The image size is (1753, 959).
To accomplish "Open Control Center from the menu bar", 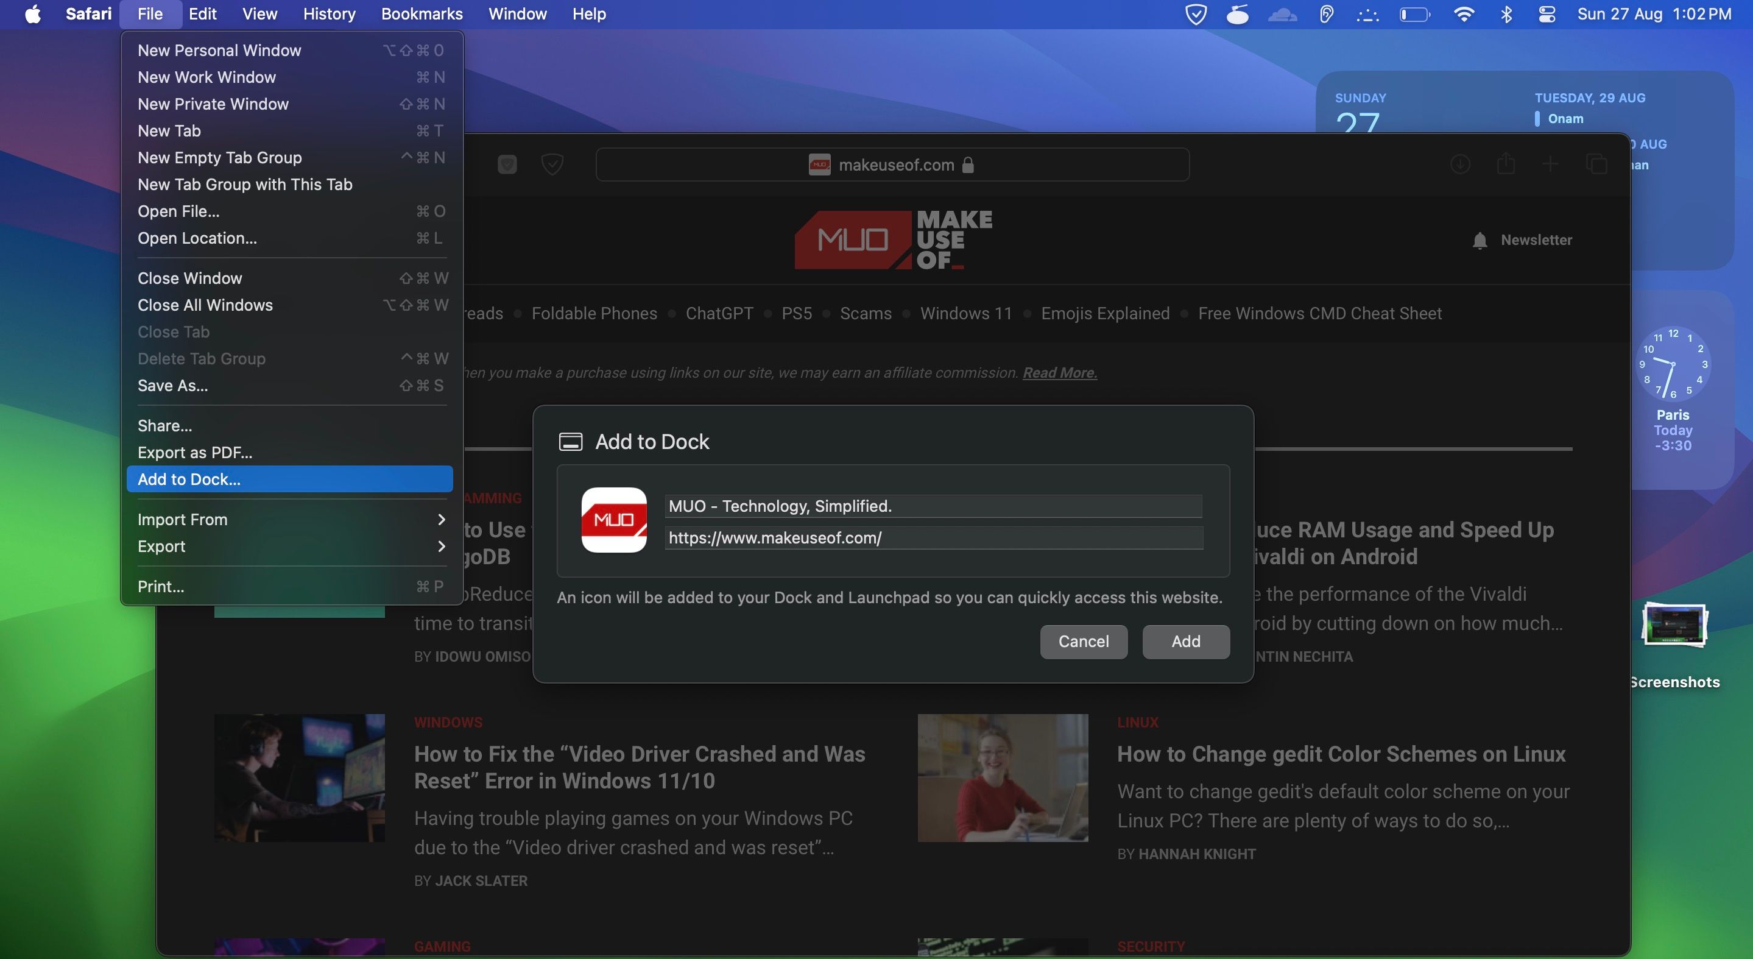I will (1548, 13).
